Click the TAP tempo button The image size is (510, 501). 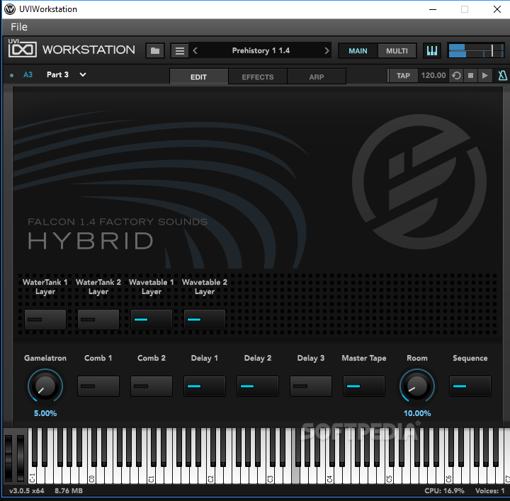pyautogui.click(x=403, y=76)
